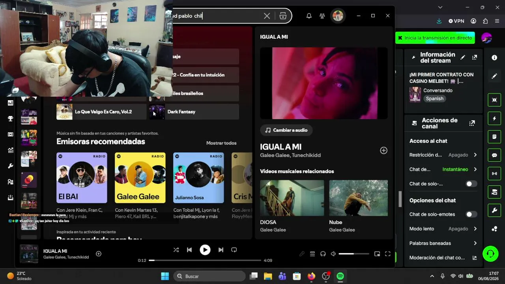Show all recommended stations with Mostrar todos
The image size is (505, 284).
[221, 143]
